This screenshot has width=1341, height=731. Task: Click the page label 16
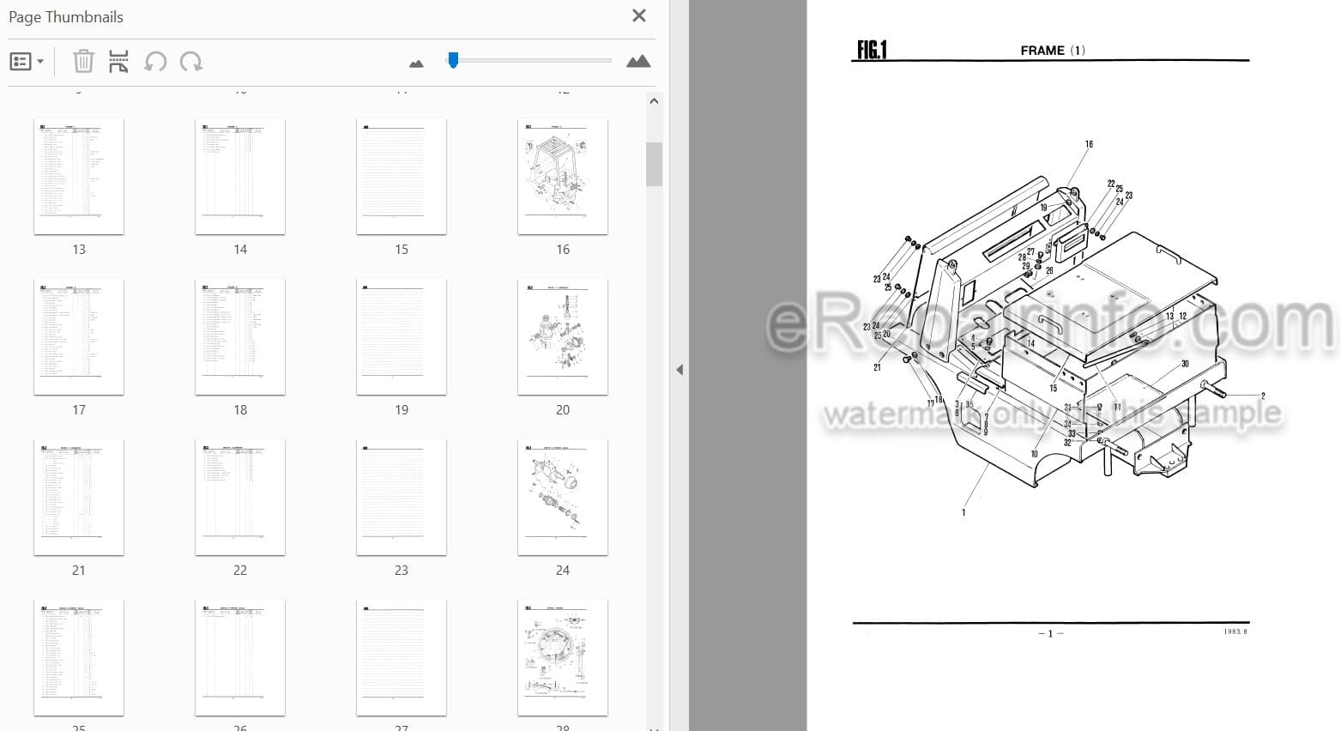coord(563,250)
